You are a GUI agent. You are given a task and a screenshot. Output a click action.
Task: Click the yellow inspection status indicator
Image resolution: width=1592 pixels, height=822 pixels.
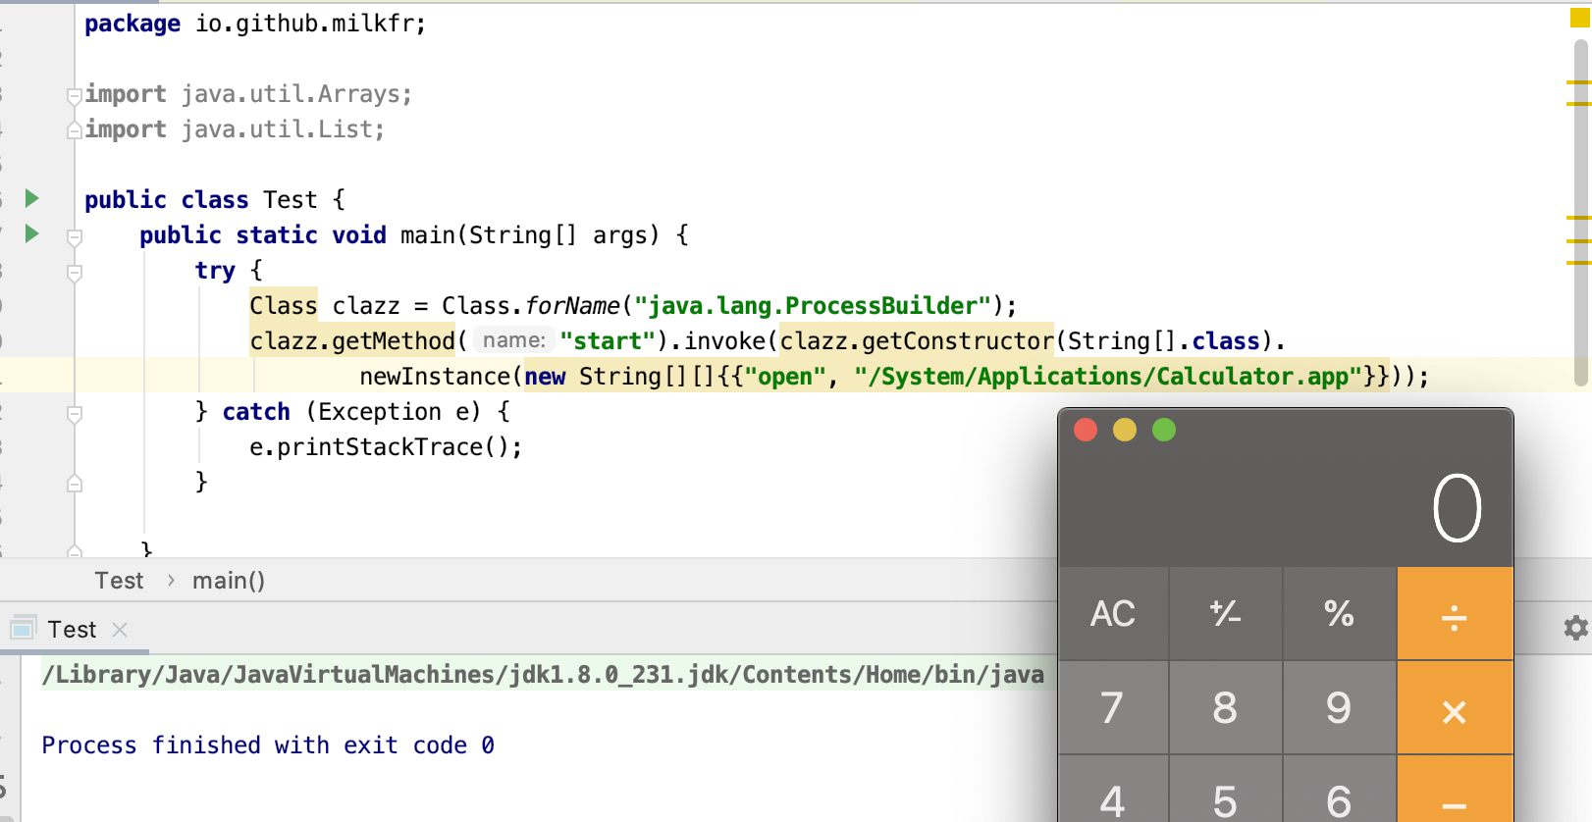(1579, 18)
